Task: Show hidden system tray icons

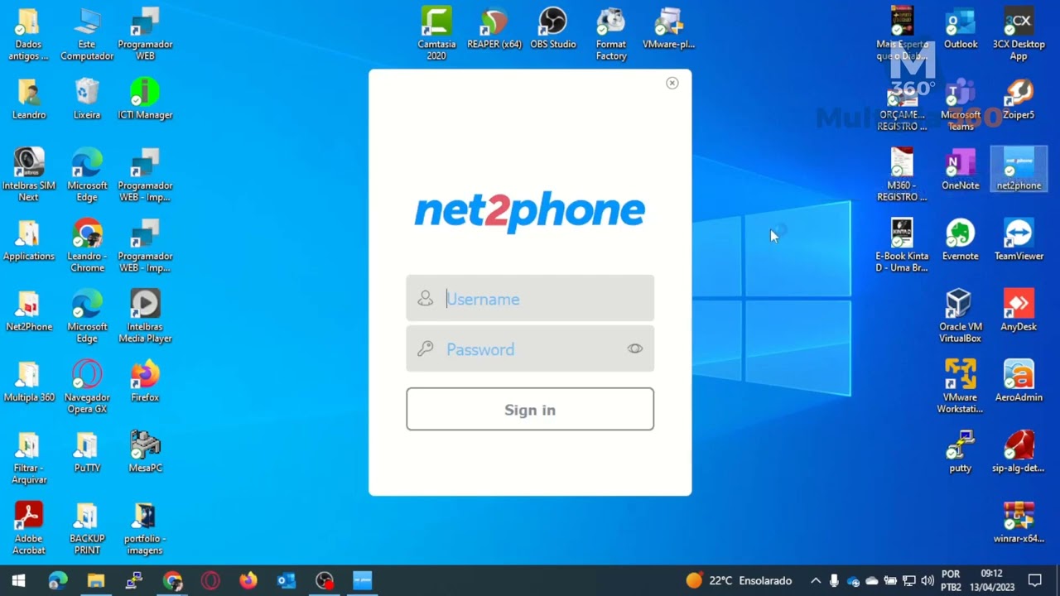Action: coord(816,581)
